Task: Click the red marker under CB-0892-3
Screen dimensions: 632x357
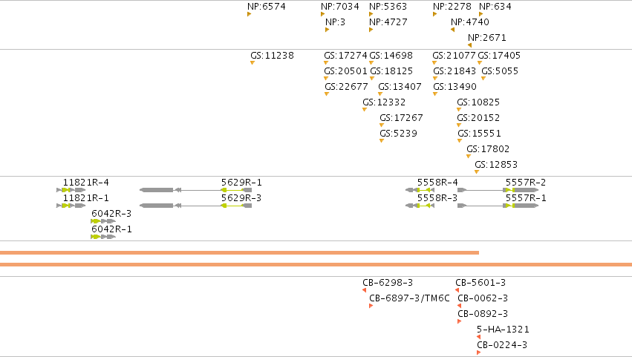Action: click(x=460, y=321)
